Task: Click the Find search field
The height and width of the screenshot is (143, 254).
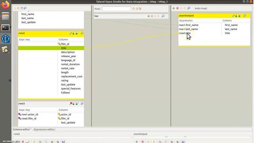Action: click(116, 9)
